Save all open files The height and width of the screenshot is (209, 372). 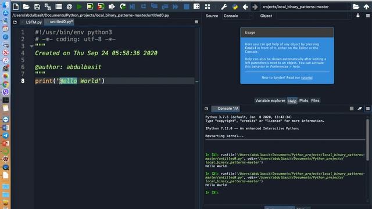pyautogui.click(x=48, y=6)
